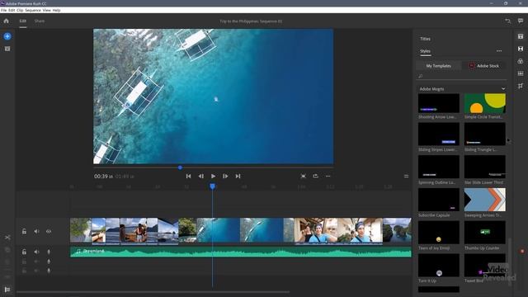Viewport: 528px width, 297px height.
Task: Click the Adobe Stock logo icon
Action: [472, 66]
